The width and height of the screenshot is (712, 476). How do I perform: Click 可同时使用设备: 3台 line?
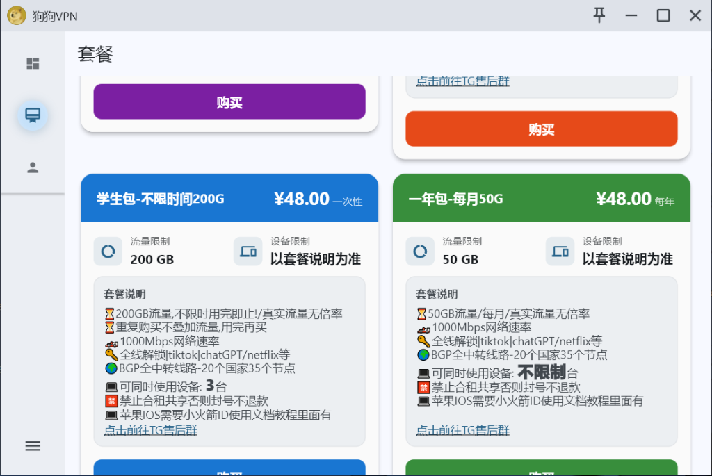pos(165,386)
